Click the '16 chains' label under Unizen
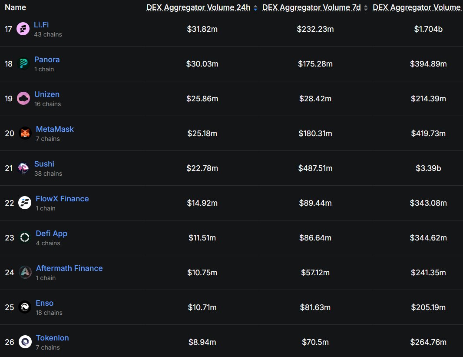 (47, 104)
